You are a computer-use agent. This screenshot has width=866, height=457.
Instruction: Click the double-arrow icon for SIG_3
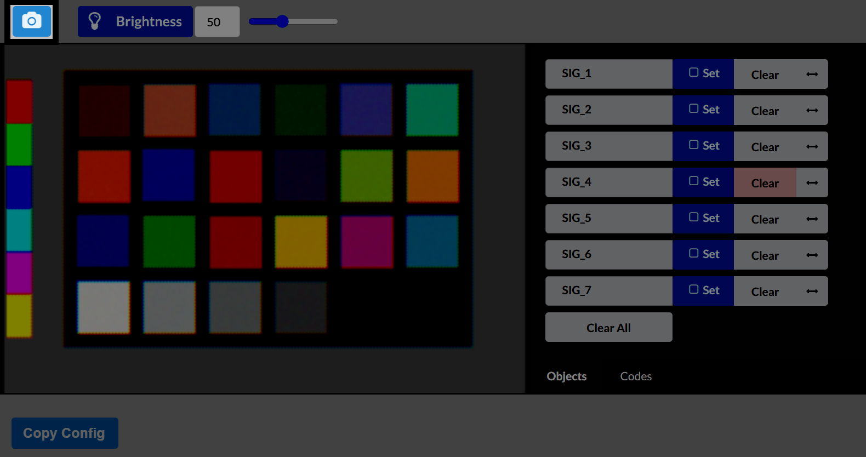[812, 146]
